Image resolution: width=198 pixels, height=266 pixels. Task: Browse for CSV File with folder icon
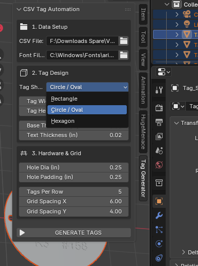click(x=124, y=41)
